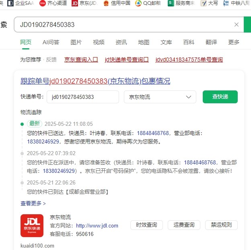
Task: Click the 2025-05-22 11:08:05 timestamp
Action: [69, 124]
